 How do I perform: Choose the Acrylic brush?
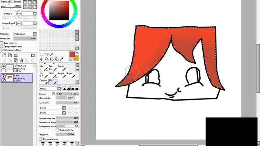pos(62,75)
